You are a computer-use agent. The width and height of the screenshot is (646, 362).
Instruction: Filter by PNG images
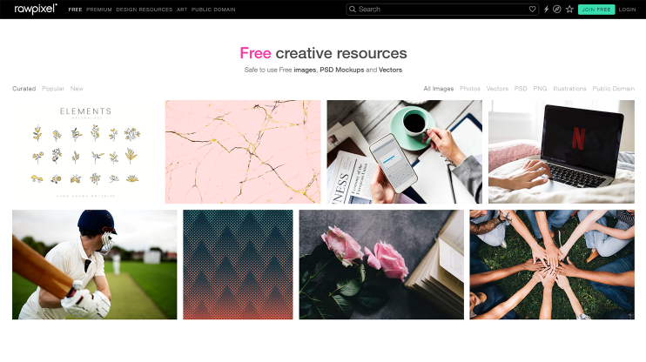pyautogui.click(x=540, y=89)
